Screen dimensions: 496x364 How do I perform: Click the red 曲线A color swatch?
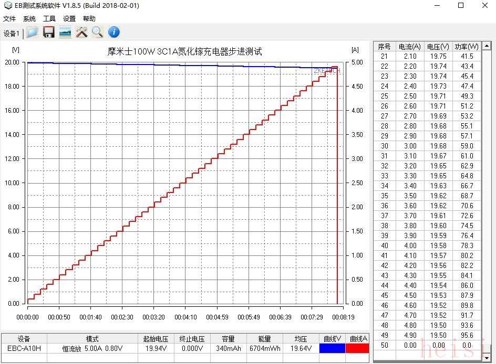(358, 348)
